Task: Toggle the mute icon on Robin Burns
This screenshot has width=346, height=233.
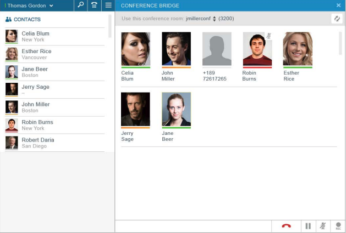Action: (x=268, y=36)
